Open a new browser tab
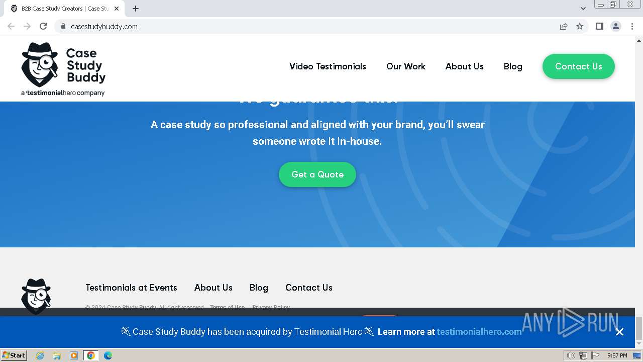643x362 pixels. point(136,9)
